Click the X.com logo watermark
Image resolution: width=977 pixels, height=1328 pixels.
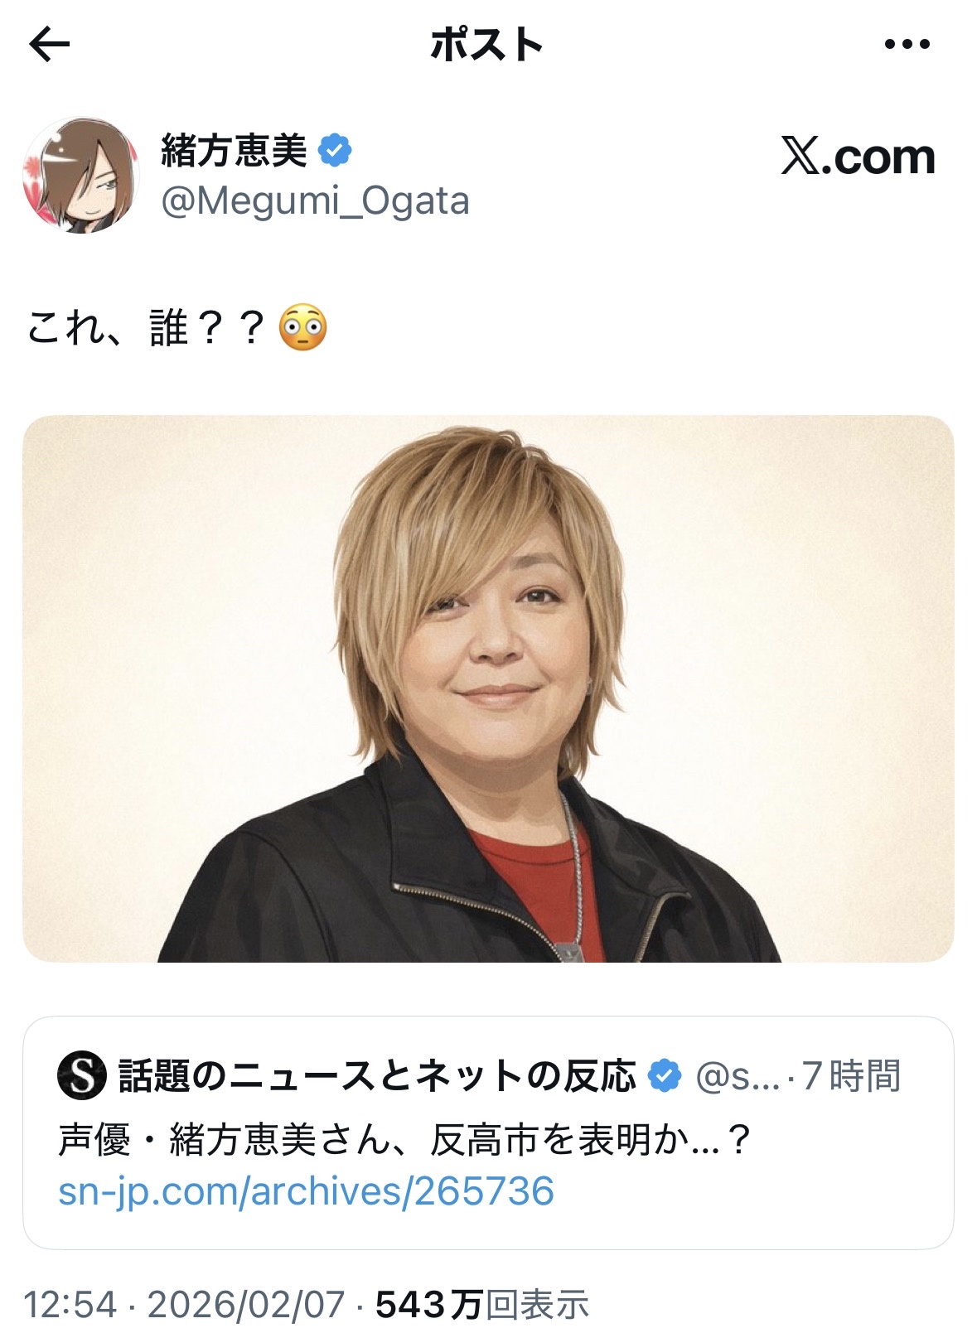(x=858, y=157)
